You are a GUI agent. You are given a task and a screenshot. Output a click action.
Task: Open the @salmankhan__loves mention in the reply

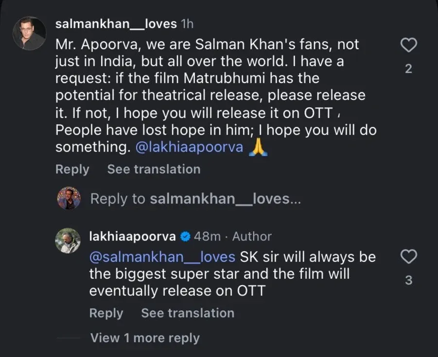click(x=162, y=256)
